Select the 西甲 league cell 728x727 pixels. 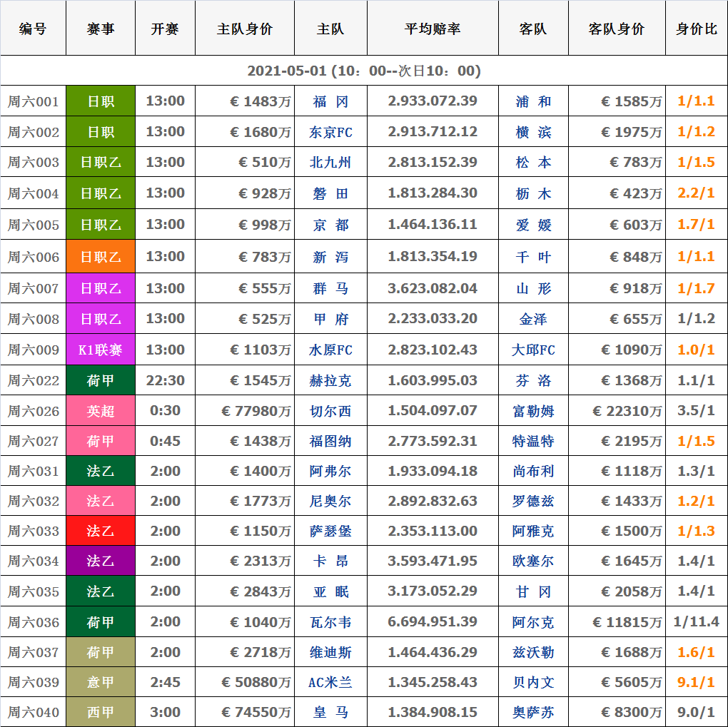(x=101, y=712)
